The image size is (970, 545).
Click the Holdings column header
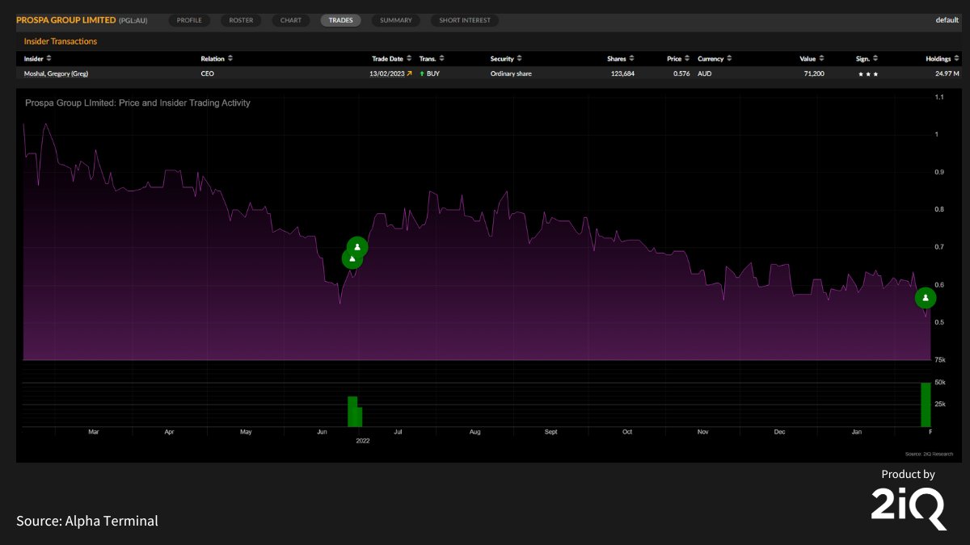tap(938, 58)
